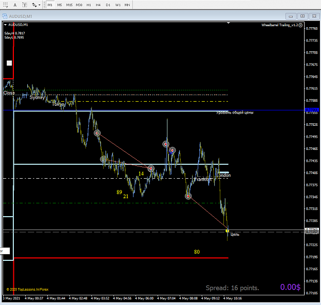Image resolution: width=321 pixels, height=305 pixels.
Task: Click the white square button in the red box
Action: [x=9, y=63]
